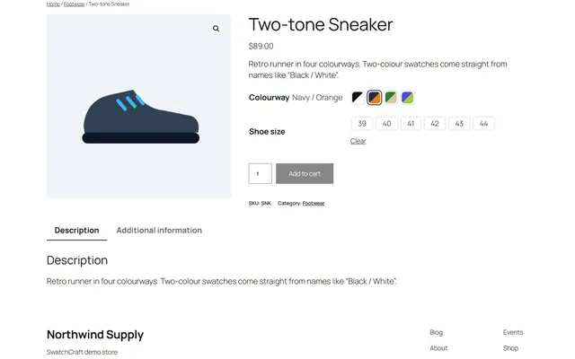Switch to the Additional information tab

pyautogui.click(x=159, y=231)
